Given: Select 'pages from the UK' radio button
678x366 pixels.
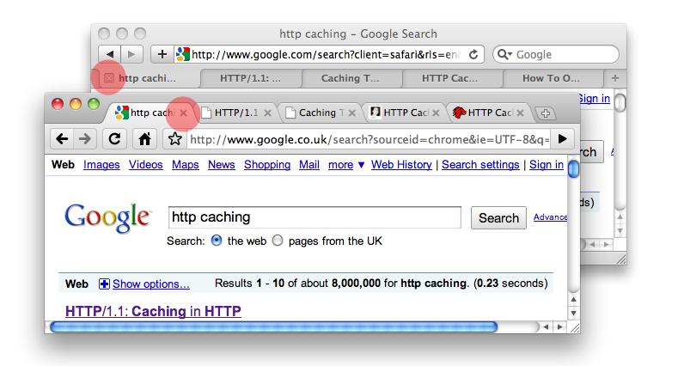Looking at the screenshot, I should [278, 241].
